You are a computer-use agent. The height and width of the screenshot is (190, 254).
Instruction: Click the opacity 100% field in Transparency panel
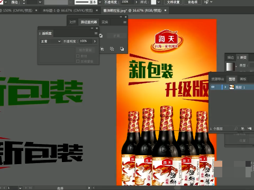pos(86,41)
